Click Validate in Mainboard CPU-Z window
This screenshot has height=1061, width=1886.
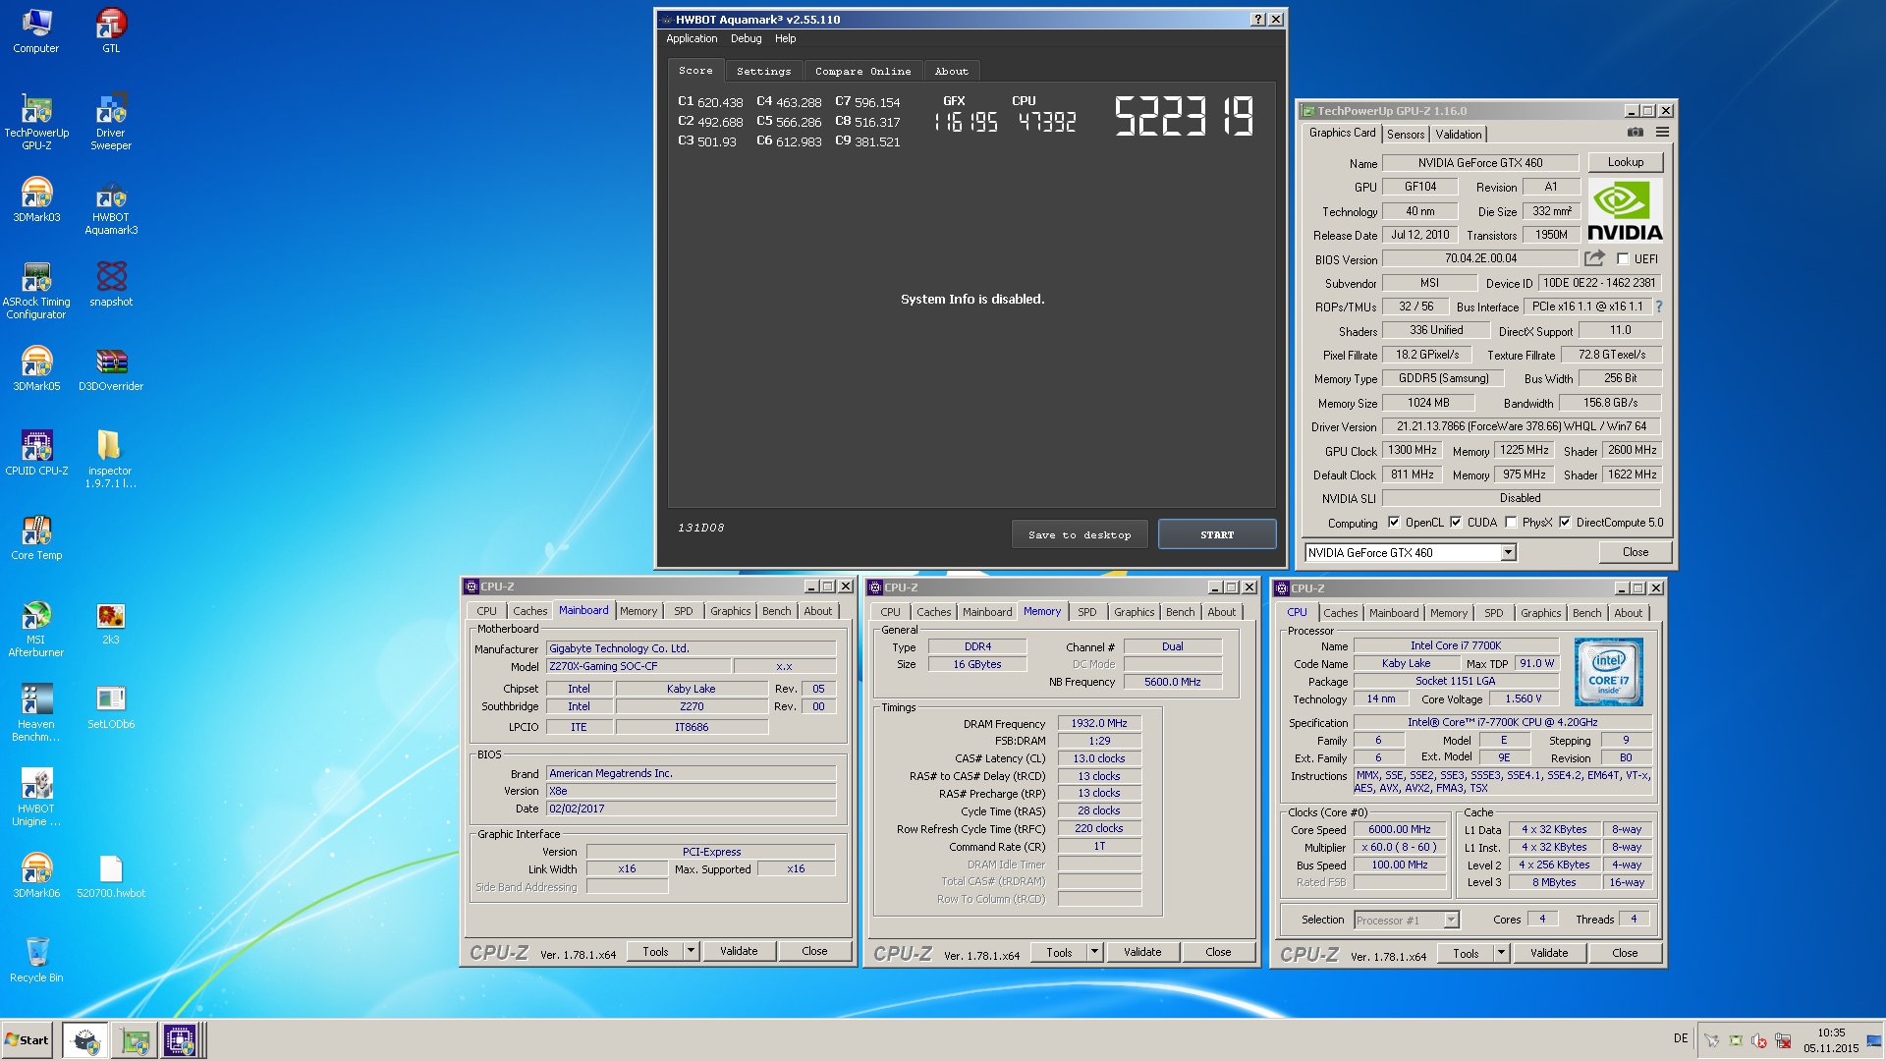[739, 951]
